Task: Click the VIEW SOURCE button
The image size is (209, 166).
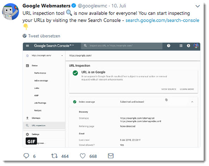Action: 169,89
